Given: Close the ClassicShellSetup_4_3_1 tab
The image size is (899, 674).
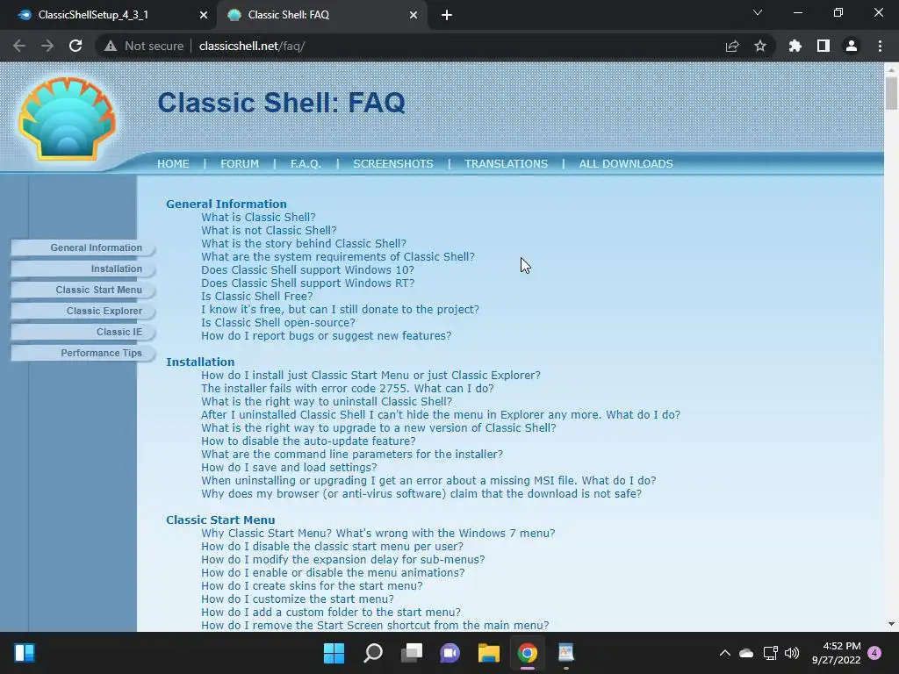Looking at the screenshot, I should pyautogui.click(x=204, y=16).
